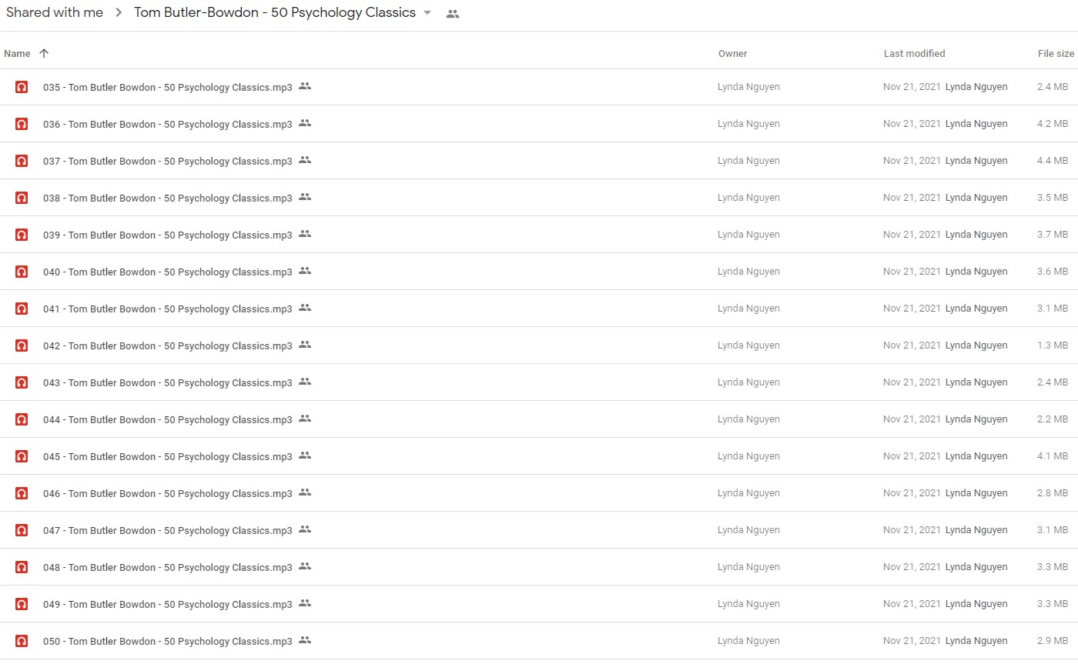1078x664 pixels.
Task: Click the shared icon next to file 041
Action: point(305,308)
